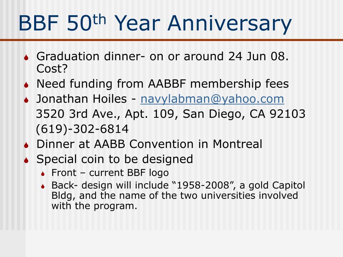Click the orange horizontal divider under the title
Screen dimensions: 343x257
point(171,40)
